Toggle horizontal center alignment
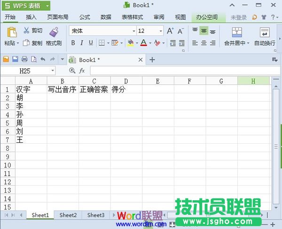 204,43
